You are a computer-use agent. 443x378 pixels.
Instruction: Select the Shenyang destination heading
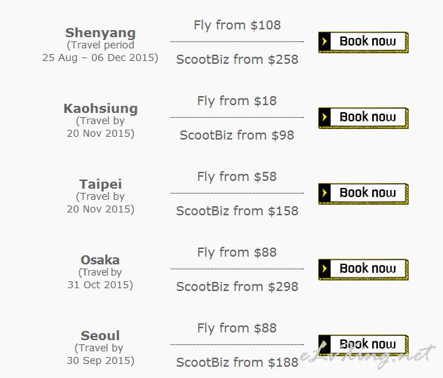[x=100, y=33]
